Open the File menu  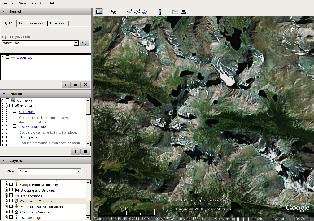4,3
